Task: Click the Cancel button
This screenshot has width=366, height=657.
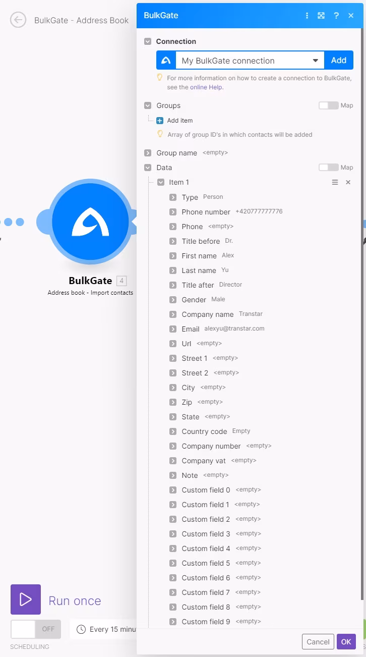Action: point(318,642)
